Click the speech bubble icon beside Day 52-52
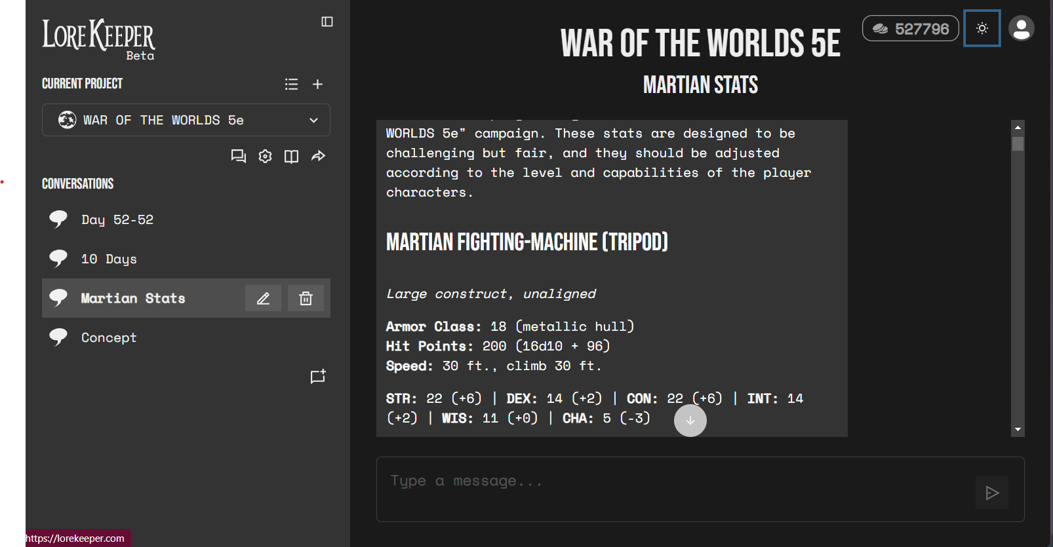 (58, 219)
